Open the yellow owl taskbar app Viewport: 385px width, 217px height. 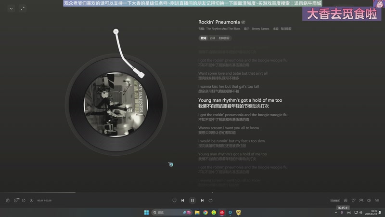238,213
